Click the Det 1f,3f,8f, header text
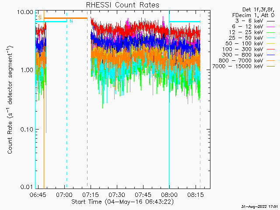The height and width of the screenshot is (210, 280). coord(258,10)
